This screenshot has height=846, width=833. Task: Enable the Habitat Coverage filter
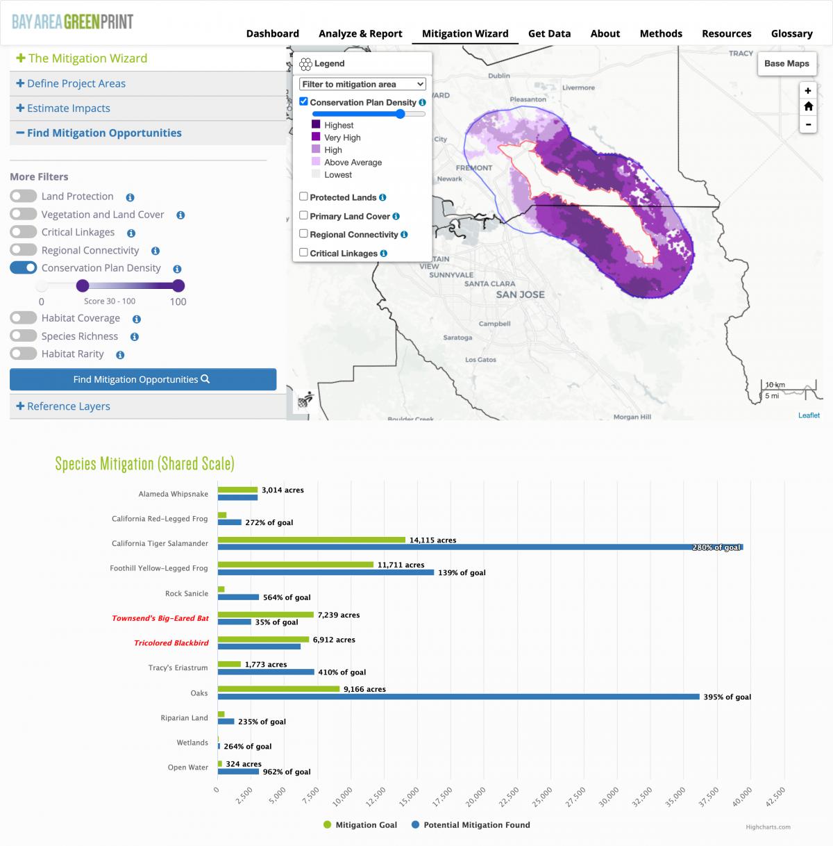(x=24, y=318)
